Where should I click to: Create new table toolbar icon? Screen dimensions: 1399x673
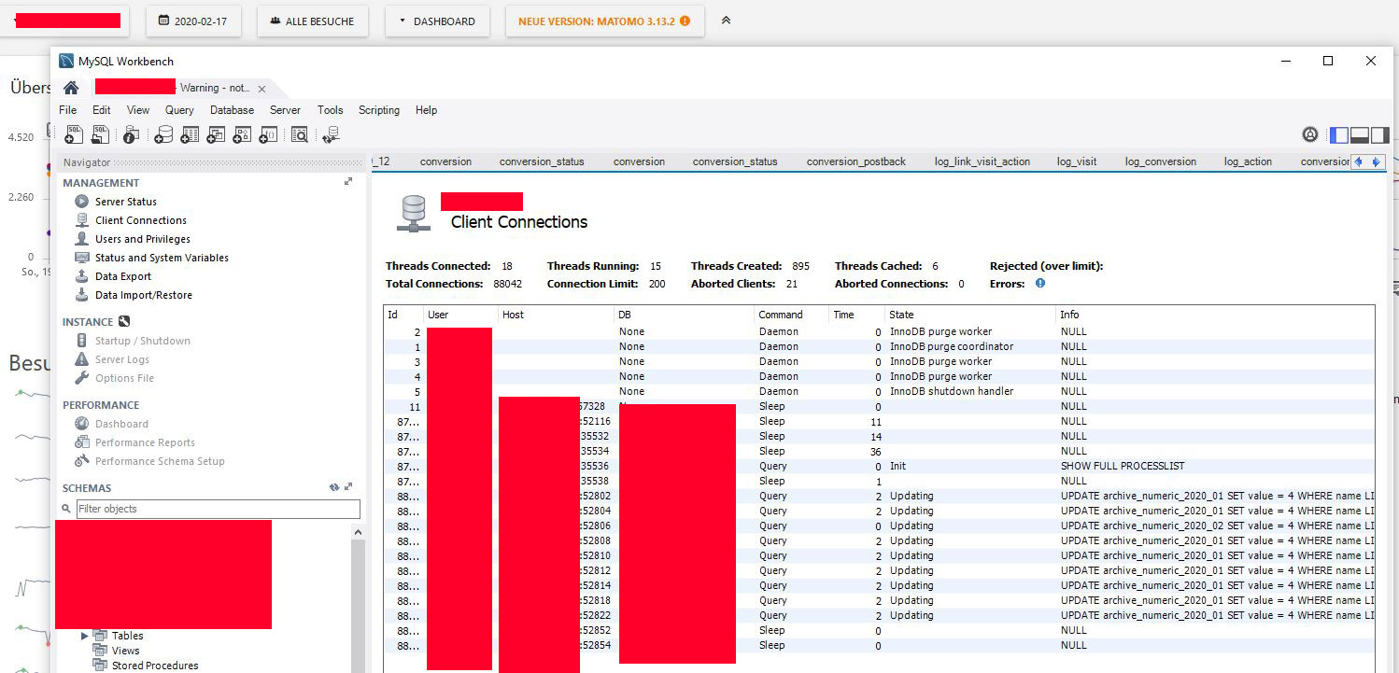pos(190,135)
